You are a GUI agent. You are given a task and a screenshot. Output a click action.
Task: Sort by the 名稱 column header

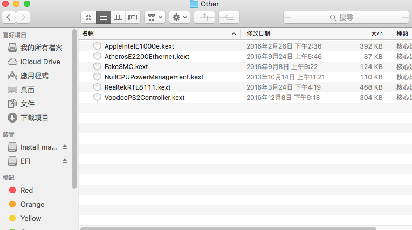[x=88, y=33]
